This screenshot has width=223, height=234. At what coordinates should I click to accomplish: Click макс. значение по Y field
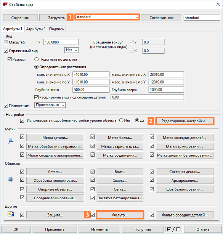[x=166, y=82]
